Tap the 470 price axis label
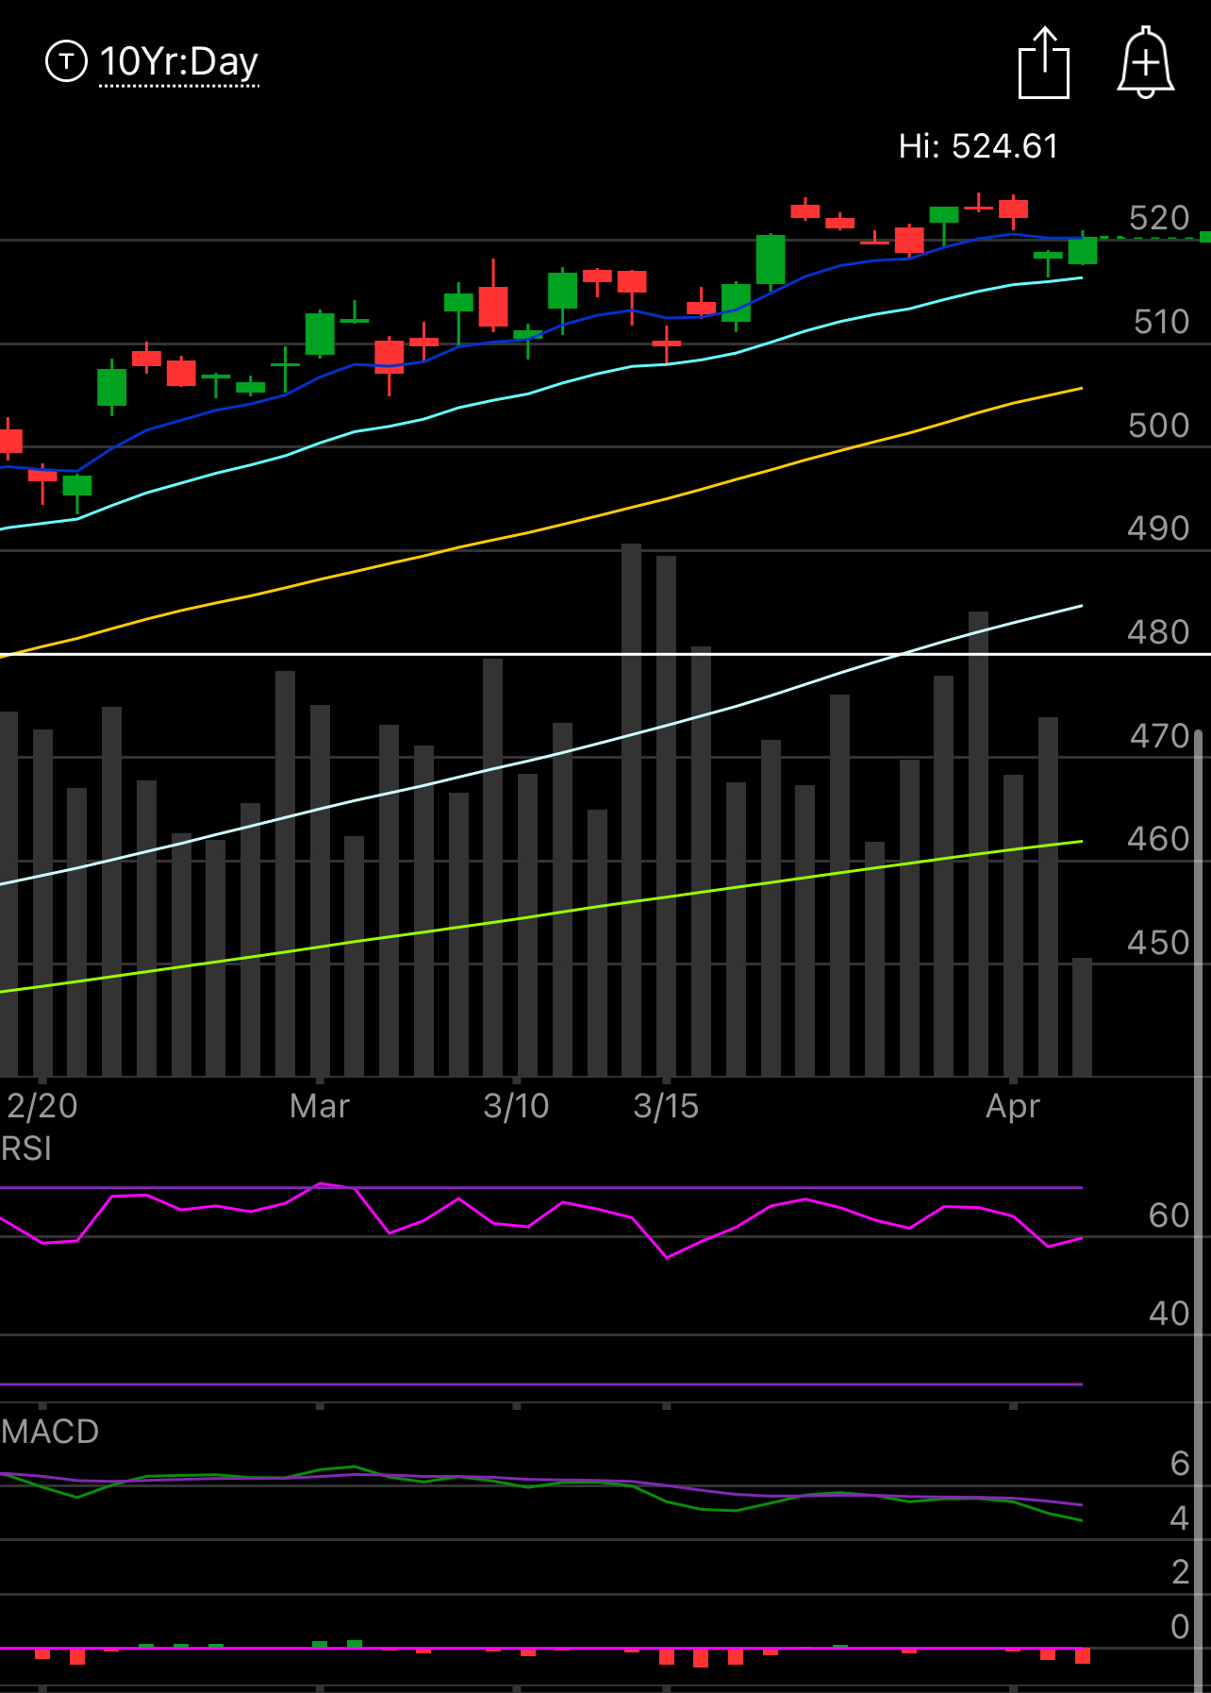The width and height of the screenshot is (1211, 1693). 1160,736
